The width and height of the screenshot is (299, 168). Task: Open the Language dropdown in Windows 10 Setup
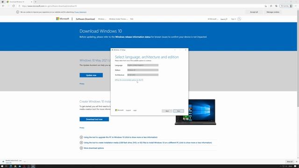click(143, 65)
